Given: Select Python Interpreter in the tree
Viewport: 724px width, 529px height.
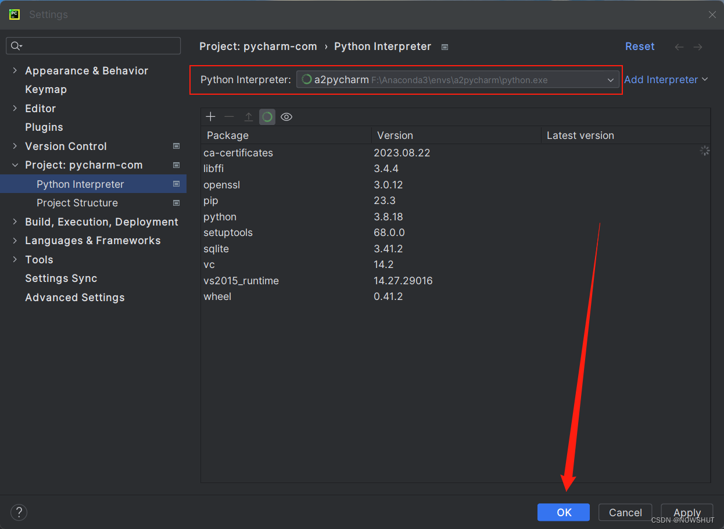Looking at the screenshot, I should (x=93, y=184).
